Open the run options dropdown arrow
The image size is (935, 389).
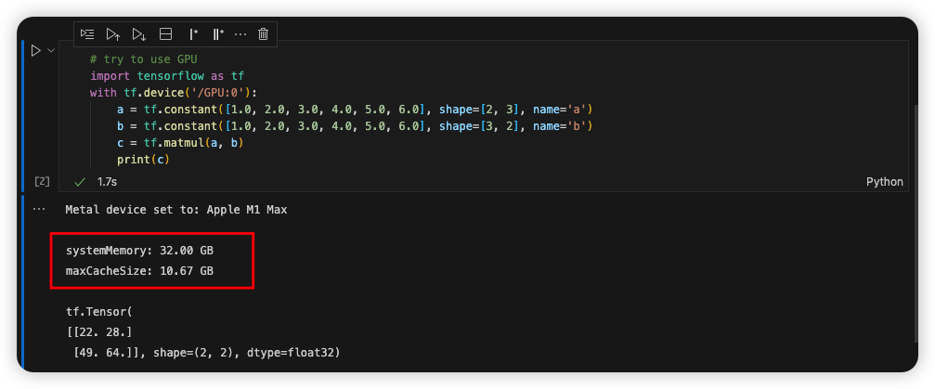[51, 51]
